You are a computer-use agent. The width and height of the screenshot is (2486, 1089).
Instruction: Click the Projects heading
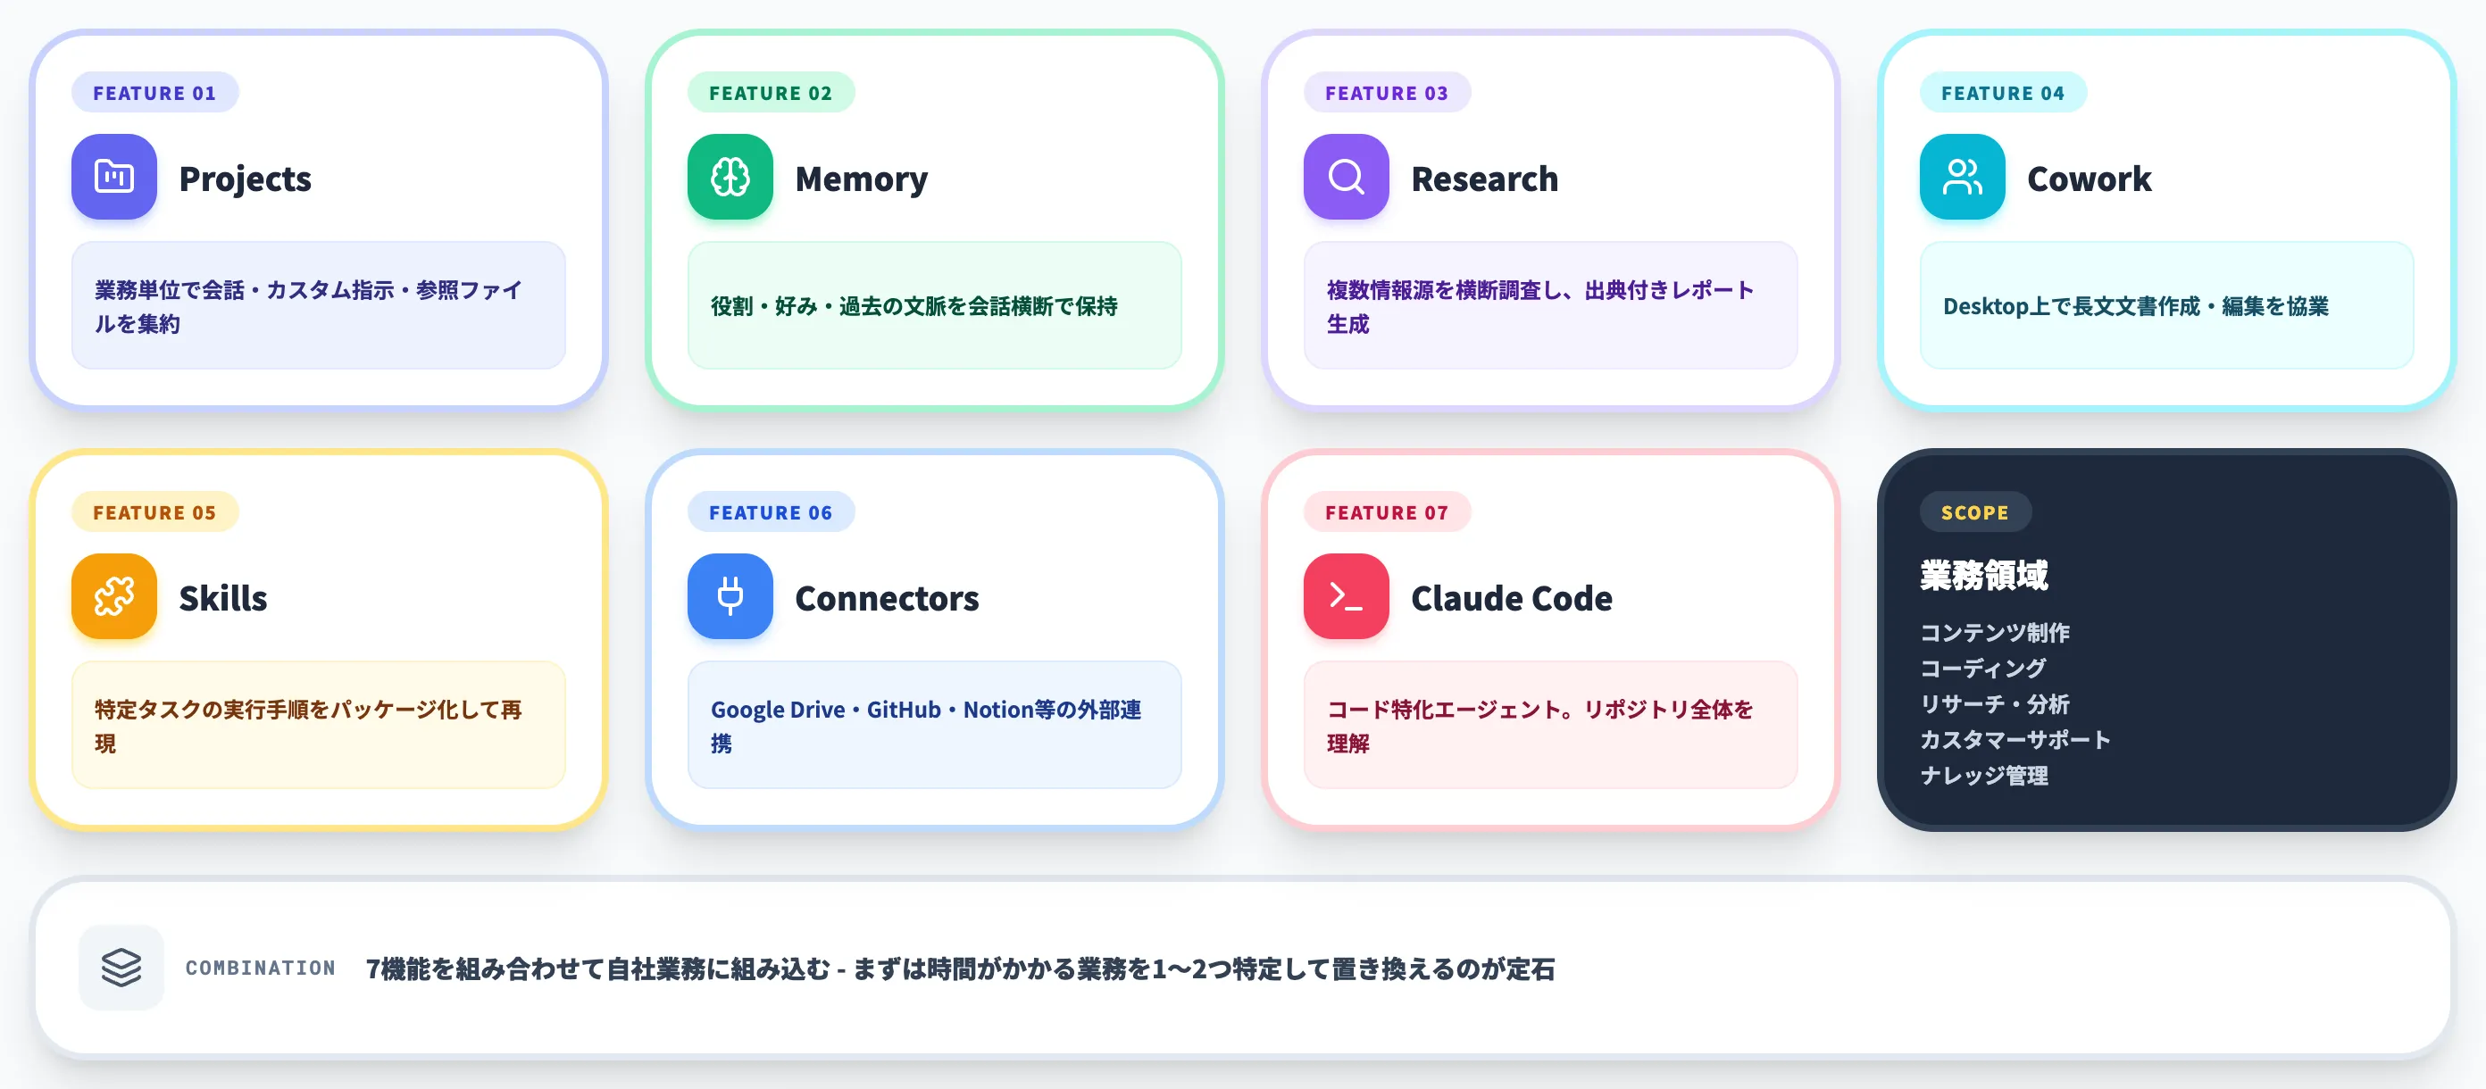click(x=246, y=179)
